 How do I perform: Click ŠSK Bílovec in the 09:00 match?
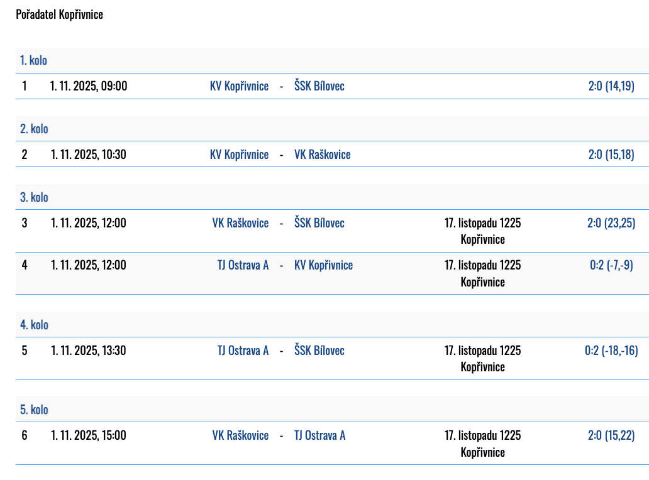[x=319, y=86]
